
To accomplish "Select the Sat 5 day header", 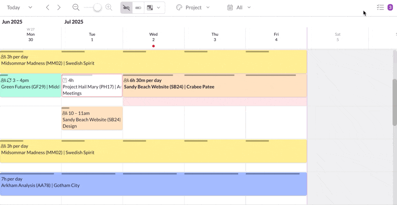I will tap(337, 37).
